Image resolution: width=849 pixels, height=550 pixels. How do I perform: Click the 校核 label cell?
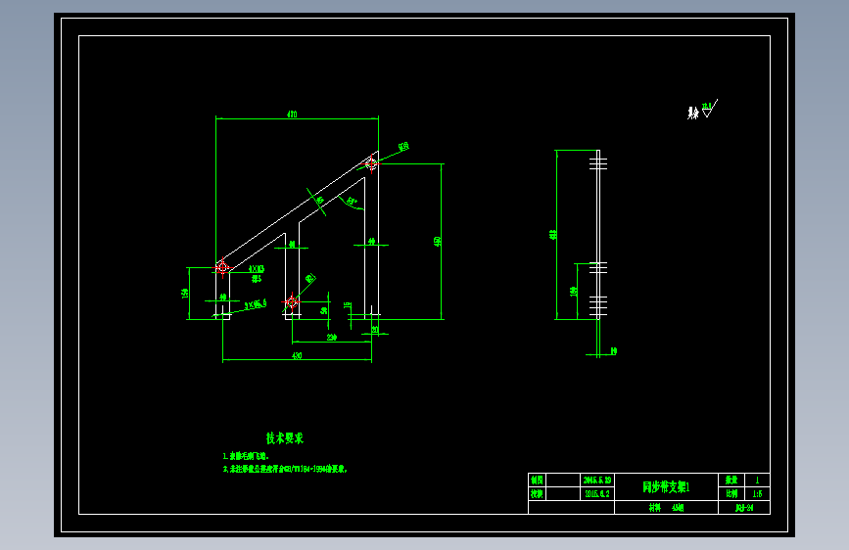pos(537,493)
